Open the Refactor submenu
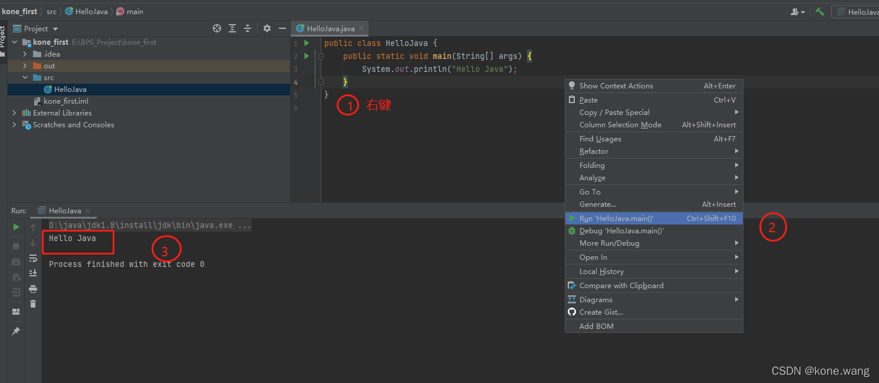This screenshot has height=383, width=879. click(x=654, y=151)
